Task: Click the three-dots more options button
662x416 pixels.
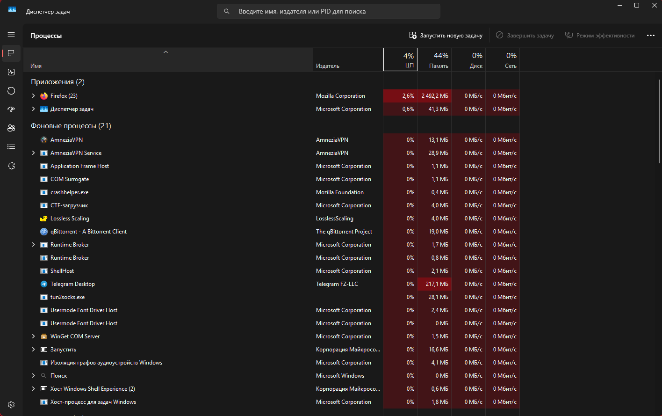Action: coord(650,36)
